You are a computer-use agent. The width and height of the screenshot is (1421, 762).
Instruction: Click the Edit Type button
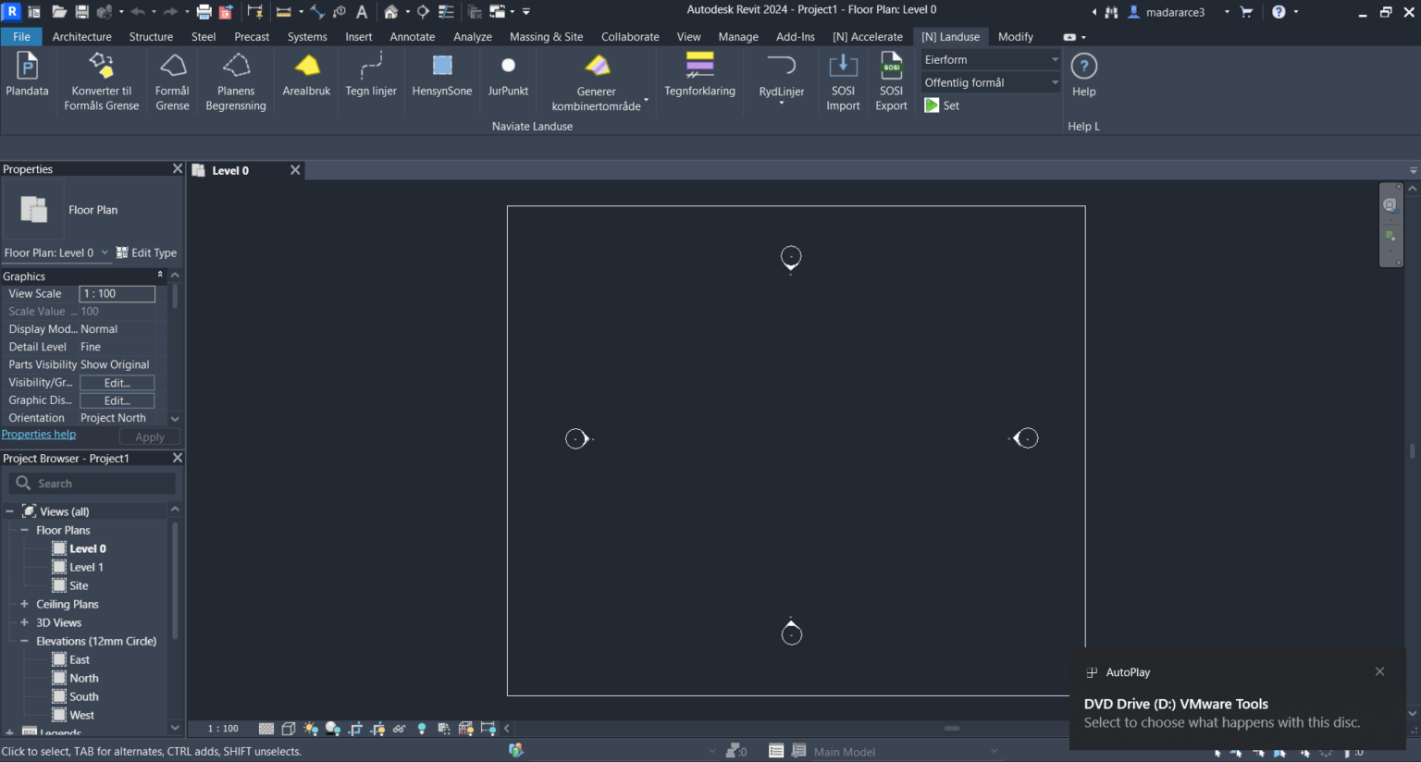(146, 252)
